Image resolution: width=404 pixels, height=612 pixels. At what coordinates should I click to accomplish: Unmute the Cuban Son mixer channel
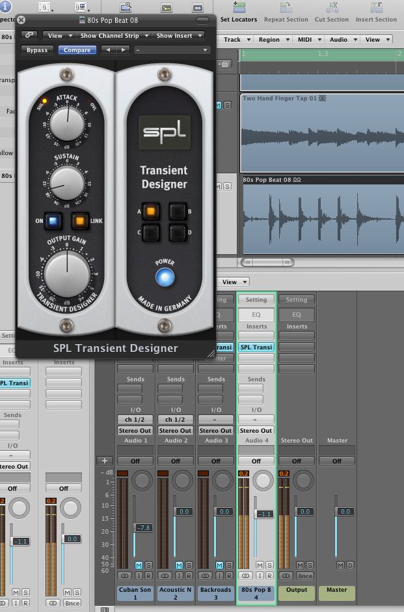point(139,565)
